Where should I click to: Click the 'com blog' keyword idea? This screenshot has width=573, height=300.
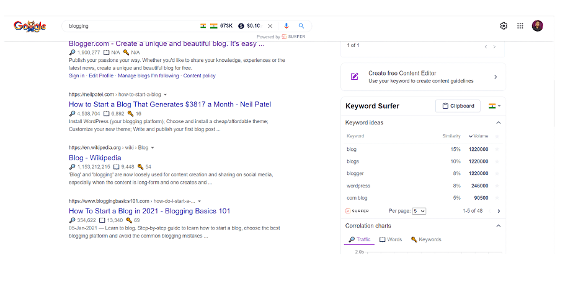tap(357, 198)
